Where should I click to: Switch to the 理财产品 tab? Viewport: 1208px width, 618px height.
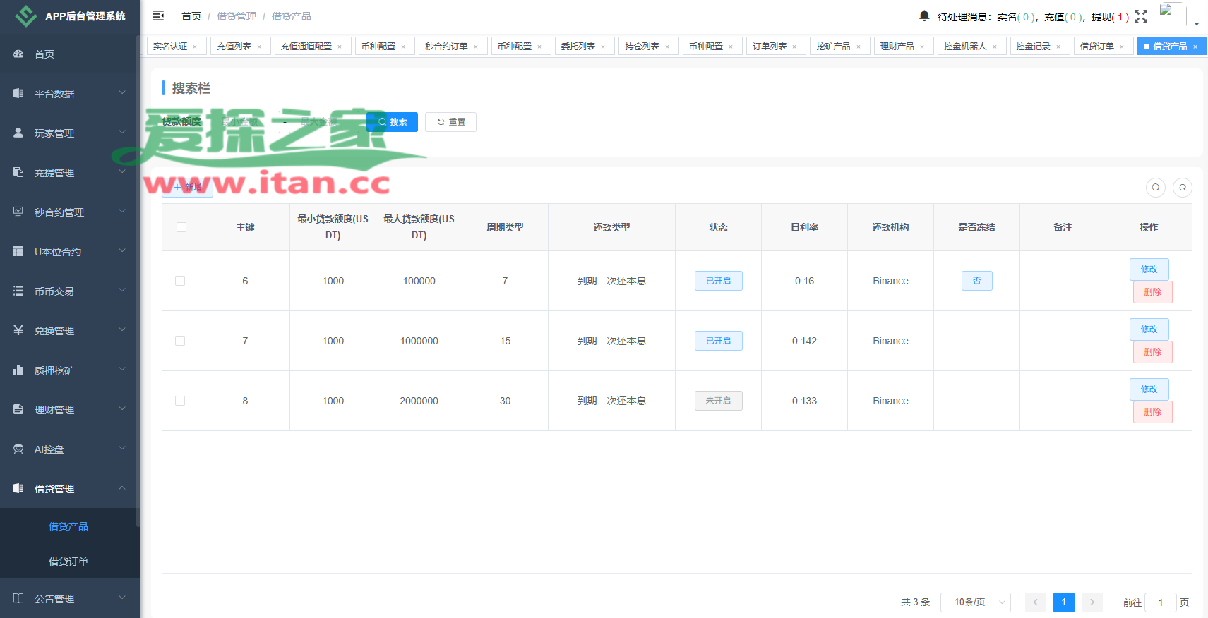(897, 47)
